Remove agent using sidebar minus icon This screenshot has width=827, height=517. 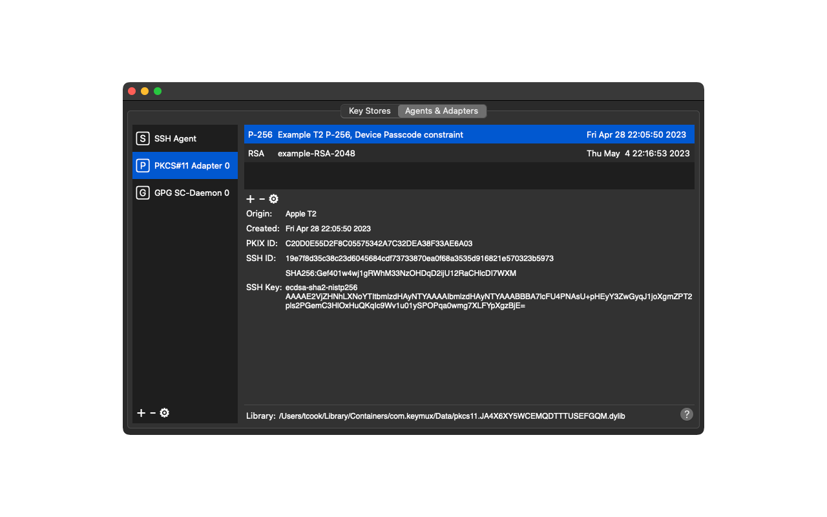152,413
